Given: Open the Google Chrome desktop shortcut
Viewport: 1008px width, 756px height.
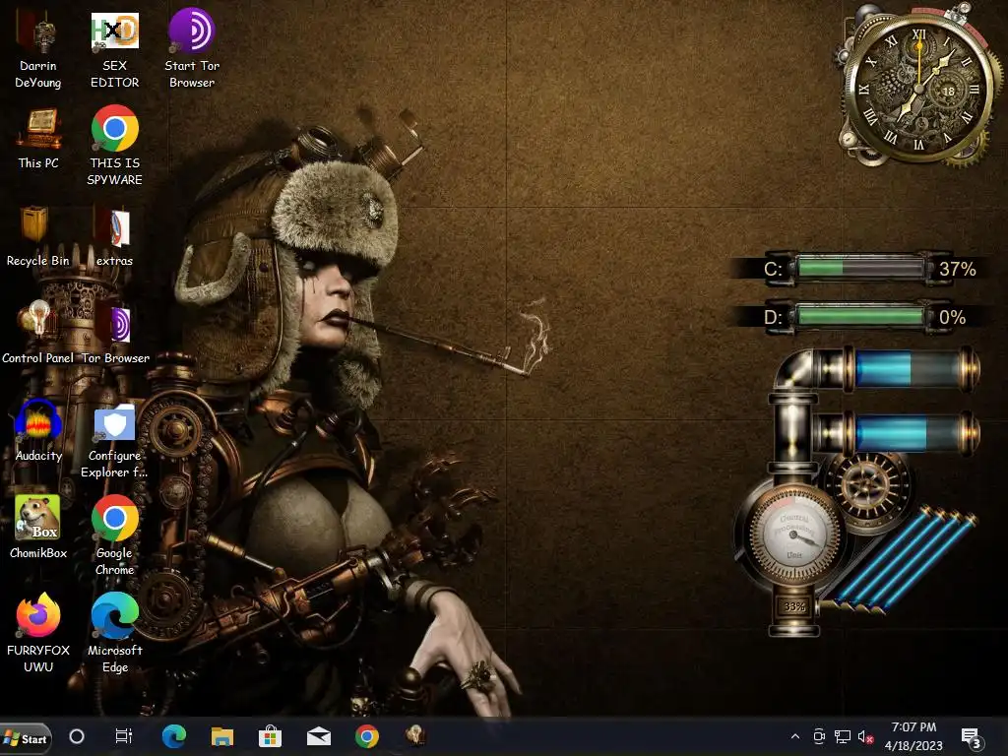Looking at the screenshot, I should [114, 535].
